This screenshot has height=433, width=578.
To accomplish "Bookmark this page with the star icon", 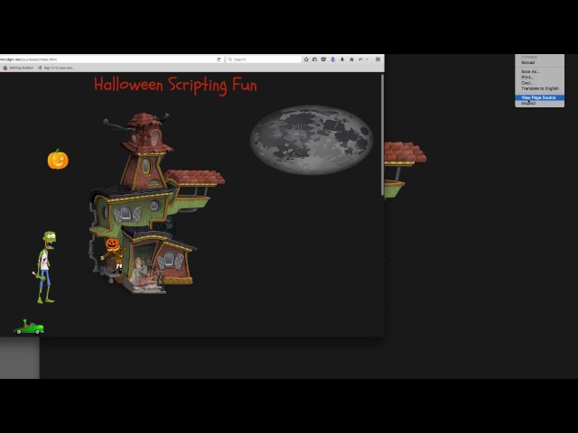I will click(306, 60).
